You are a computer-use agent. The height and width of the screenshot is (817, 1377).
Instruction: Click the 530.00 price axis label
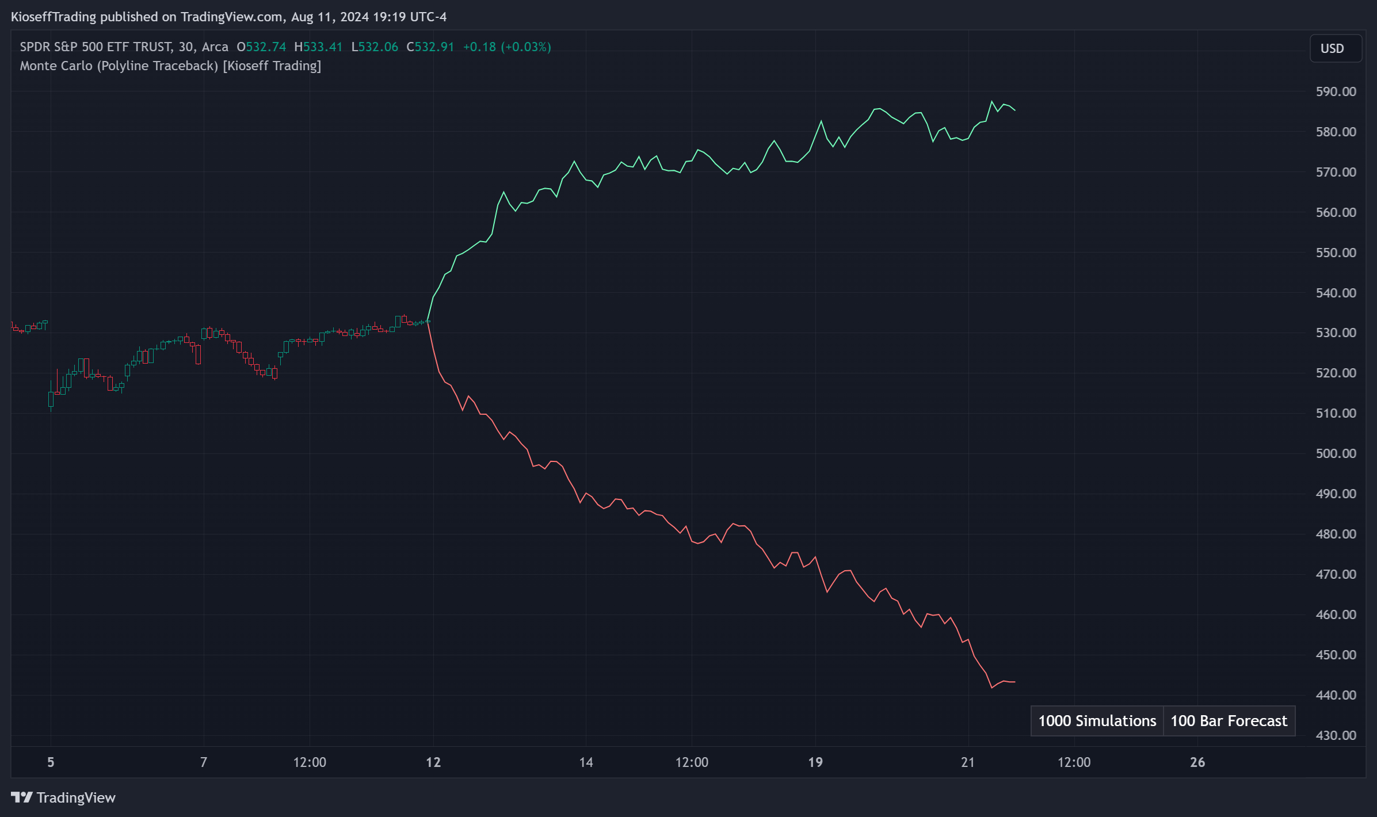point(1336,333)
